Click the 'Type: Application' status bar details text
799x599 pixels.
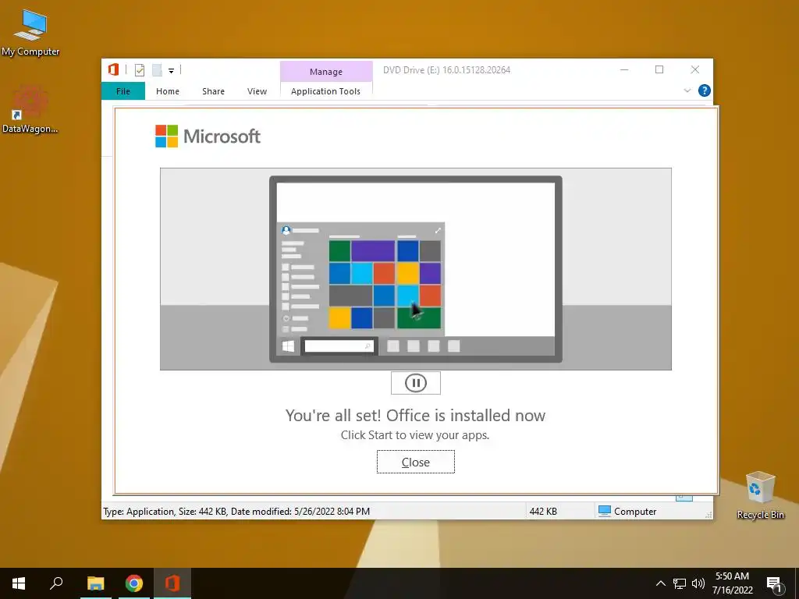236,511
